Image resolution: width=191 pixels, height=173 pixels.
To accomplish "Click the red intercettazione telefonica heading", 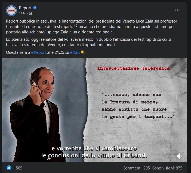I will pos(133,68).
